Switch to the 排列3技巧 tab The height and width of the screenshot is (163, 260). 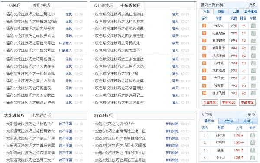42,6
